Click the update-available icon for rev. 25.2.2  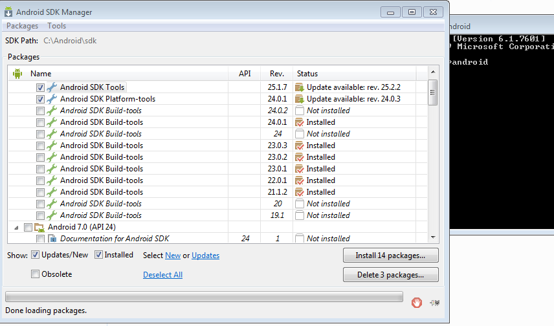click(x=300, y=87)
